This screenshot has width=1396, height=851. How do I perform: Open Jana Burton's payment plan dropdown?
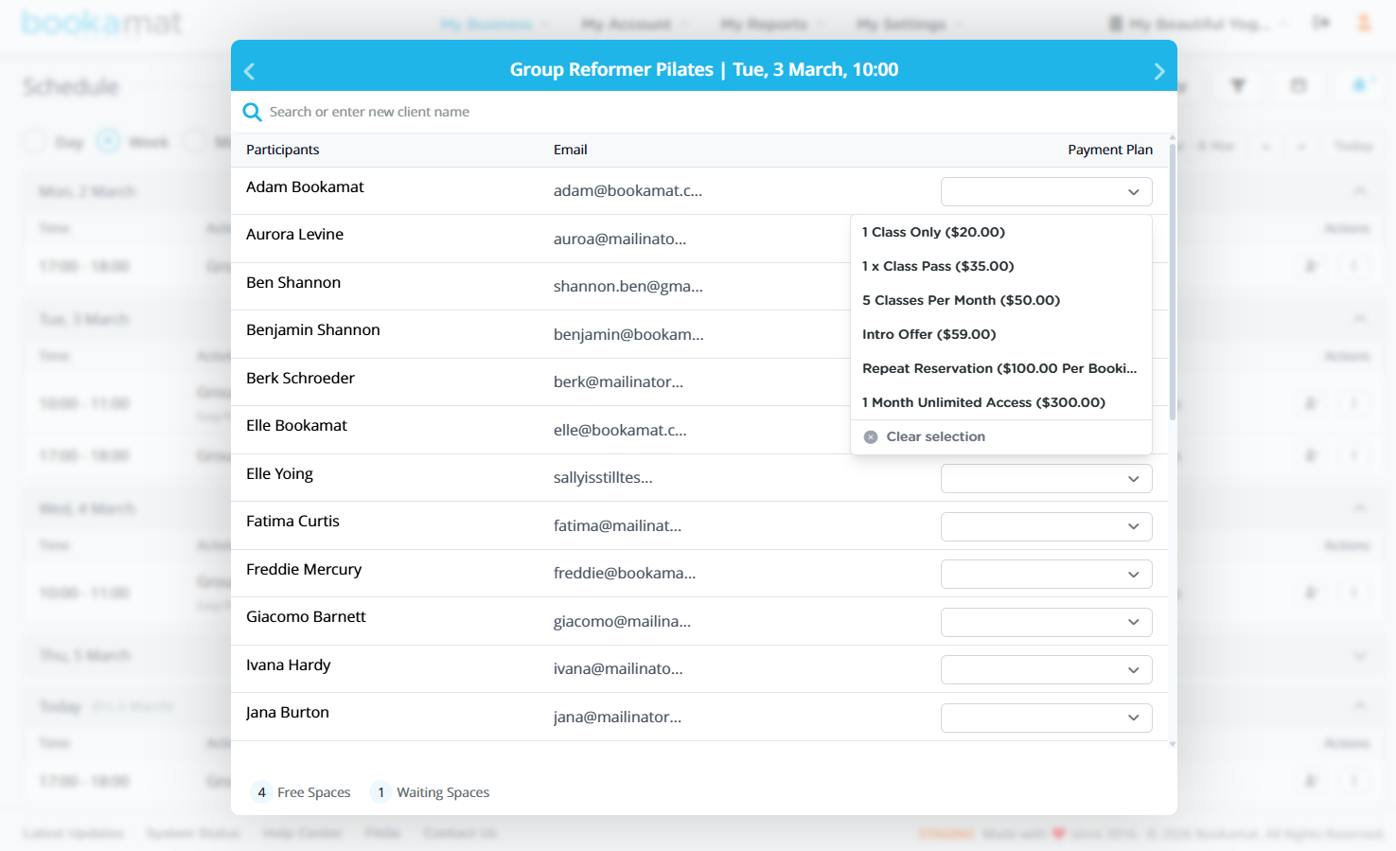click(x=1046, y=718)
